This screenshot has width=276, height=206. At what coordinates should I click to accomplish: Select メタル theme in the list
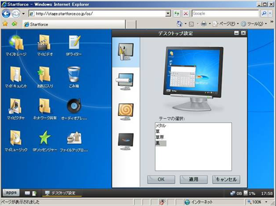[161, 126]
